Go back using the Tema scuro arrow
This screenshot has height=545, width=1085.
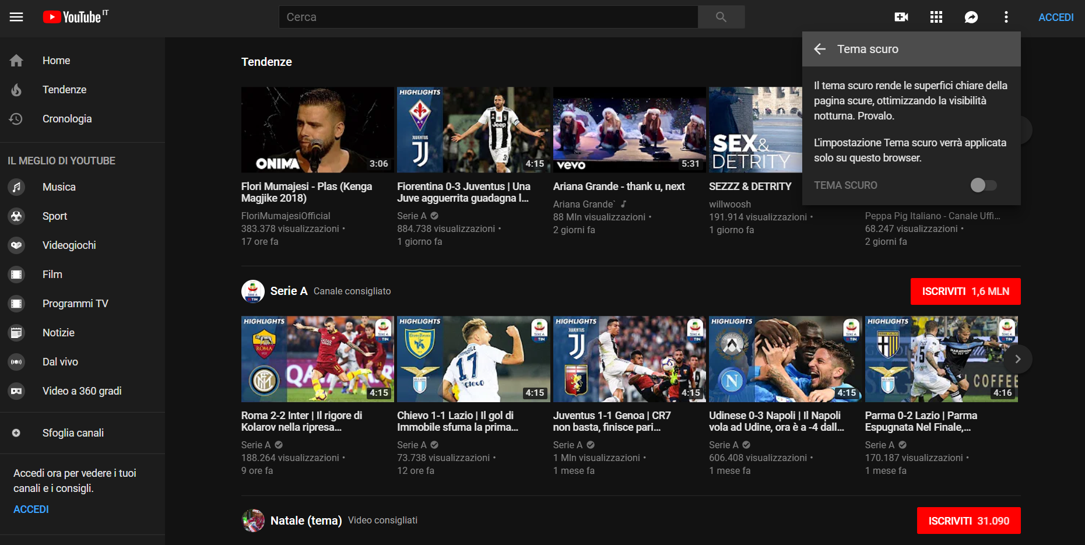point(820,49)
